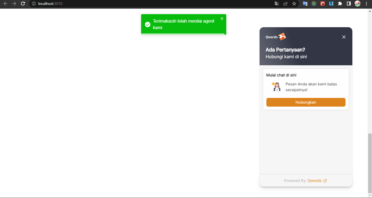Open the blue LI extension

click(x=331, y=4)
